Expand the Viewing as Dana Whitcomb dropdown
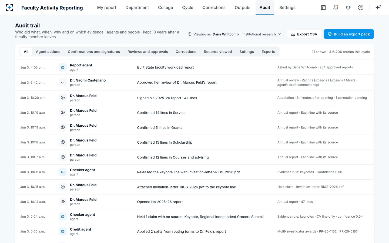Image resolution: width=389 pixels, height=243 pixels. 234,34
